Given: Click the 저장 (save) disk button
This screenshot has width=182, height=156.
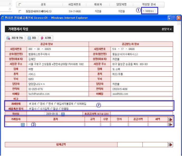Looking at the screenshot, I should 32,38.
